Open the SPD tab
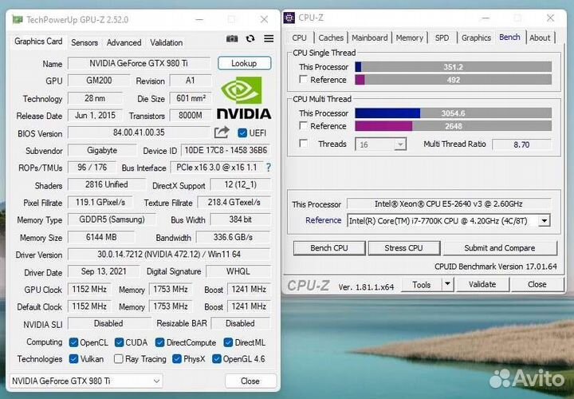Image resolution: width=574 pixels, height=399 pixels. [442, 38]
